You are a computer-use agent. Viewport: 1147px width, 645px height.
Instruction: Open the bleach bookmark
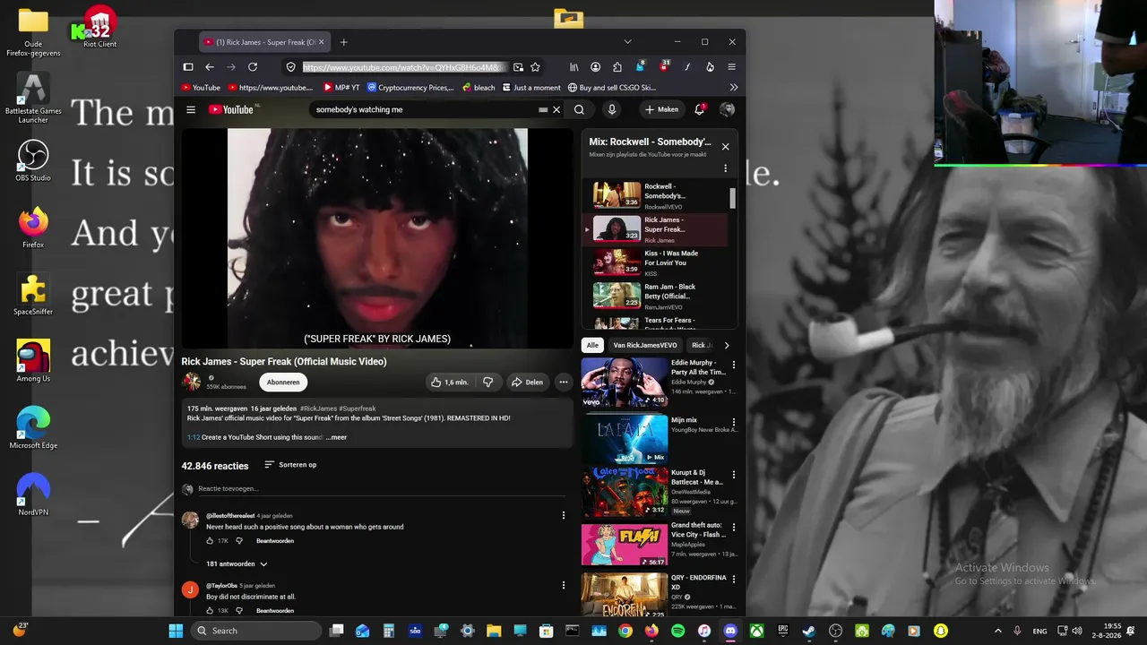pyautogui.click(x=479, y=88)
